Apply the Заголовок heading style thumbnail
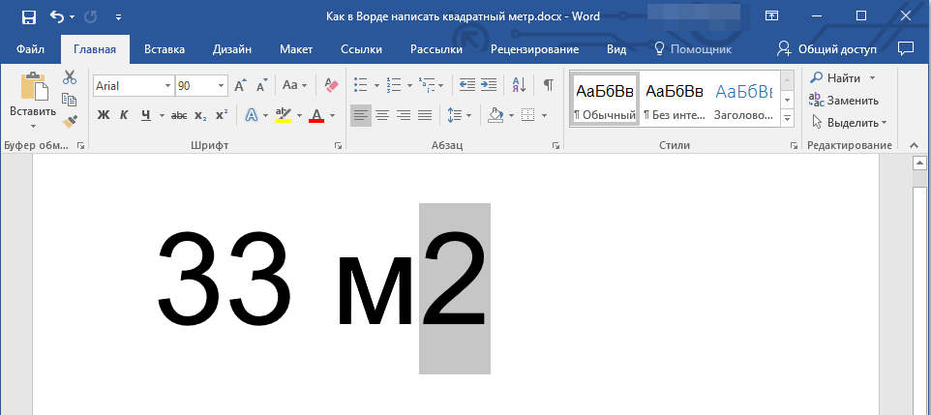The image size is (931, 415). (743, 100)
